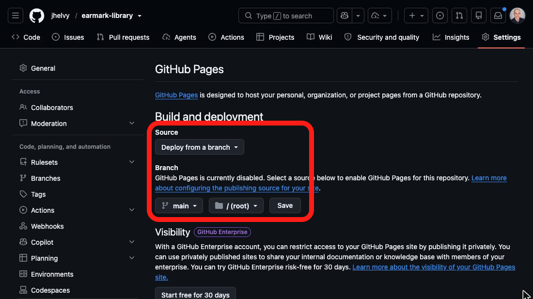
Task: Open jhelvy owner profile link
Action: [x=60, y=16]
